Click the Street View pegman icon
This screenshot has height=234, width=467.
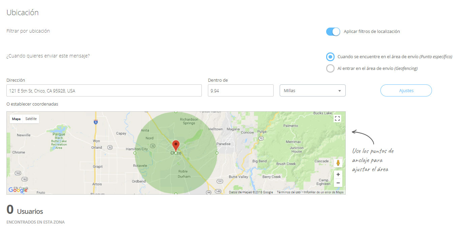[338, 163]
